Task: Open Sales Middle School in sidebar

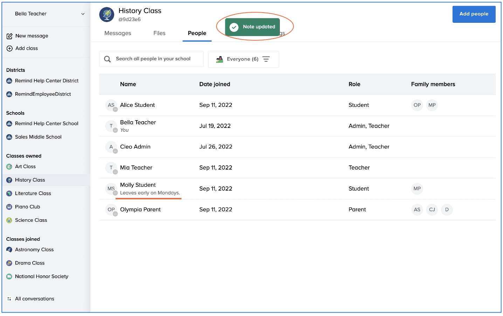Action: (x=38, y=137)
